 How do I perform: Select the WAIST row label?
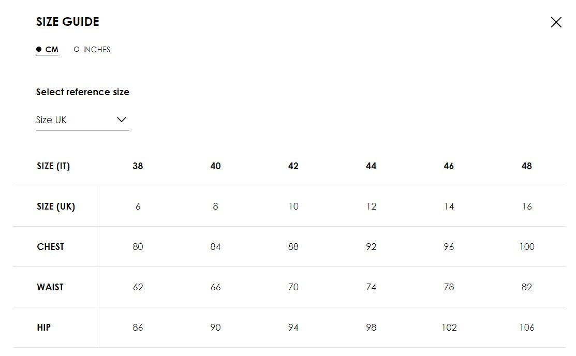coord(50,287)
